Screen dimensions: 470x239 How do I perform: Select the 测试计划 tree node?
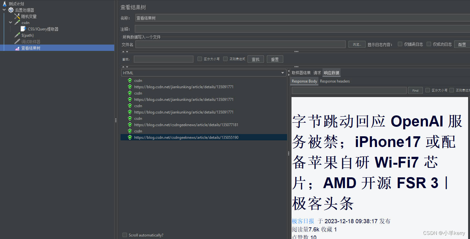(x=16, y=4)
